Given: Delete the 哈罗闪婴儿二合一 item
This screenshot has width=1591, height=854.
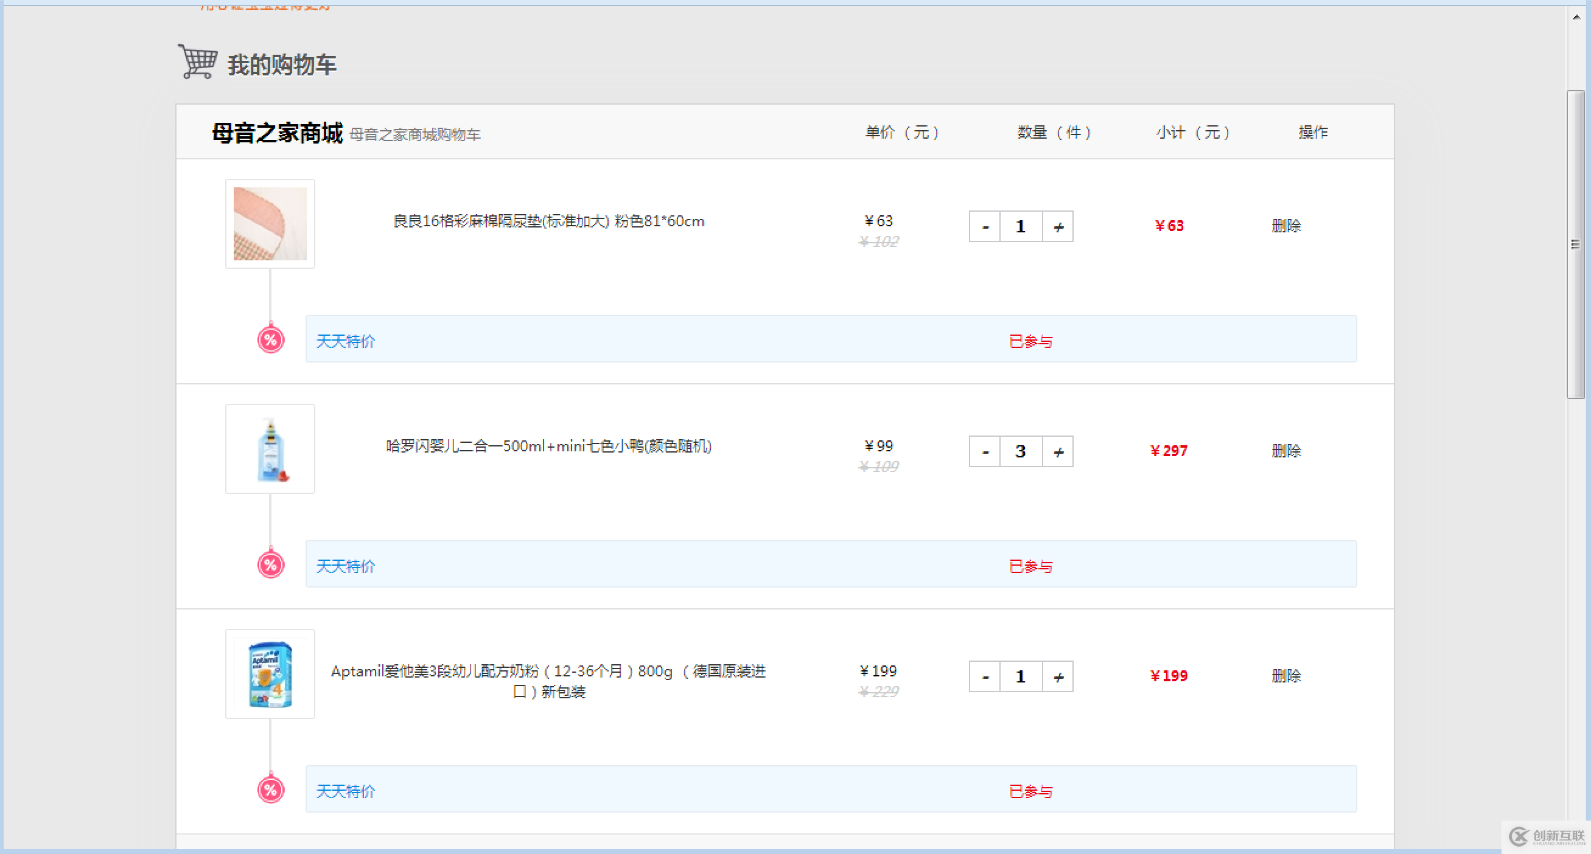Looking at the screenshot, I should 1286,451.
